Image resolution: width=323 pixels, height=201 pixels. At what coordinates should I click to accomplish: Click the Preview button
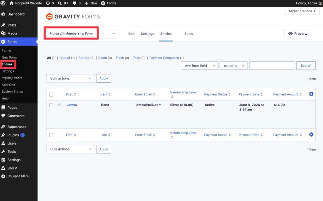298,33
